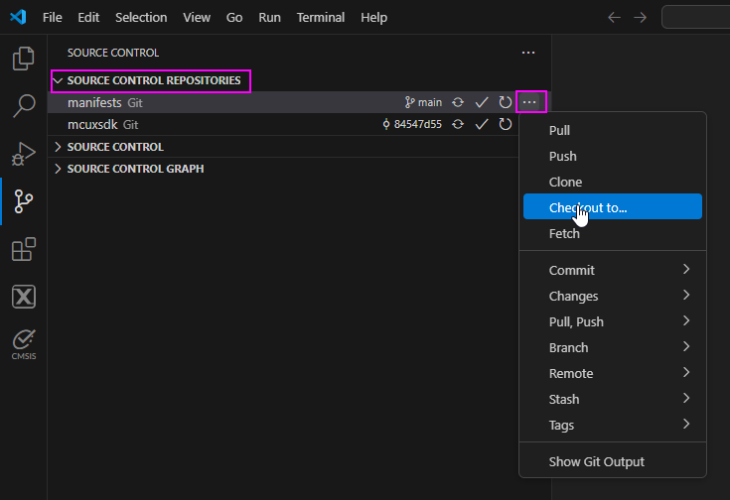Click the navigate back arrow

coord(614,18)
